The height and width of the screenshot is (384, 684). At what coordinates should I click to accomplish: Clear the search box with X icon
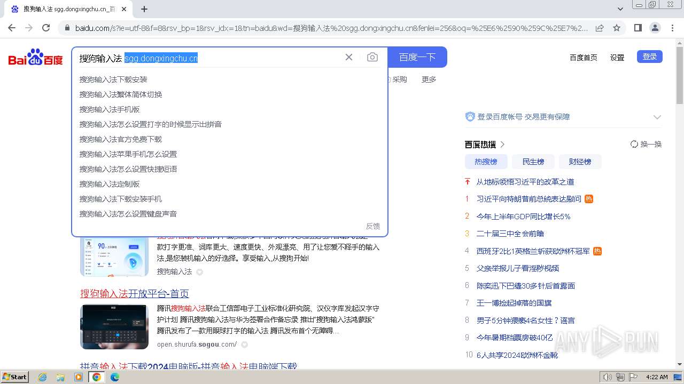[349, 57]
